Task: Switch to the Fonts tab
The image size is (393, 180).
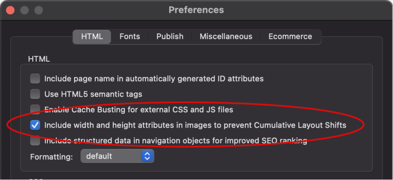Action: (130, 37)
